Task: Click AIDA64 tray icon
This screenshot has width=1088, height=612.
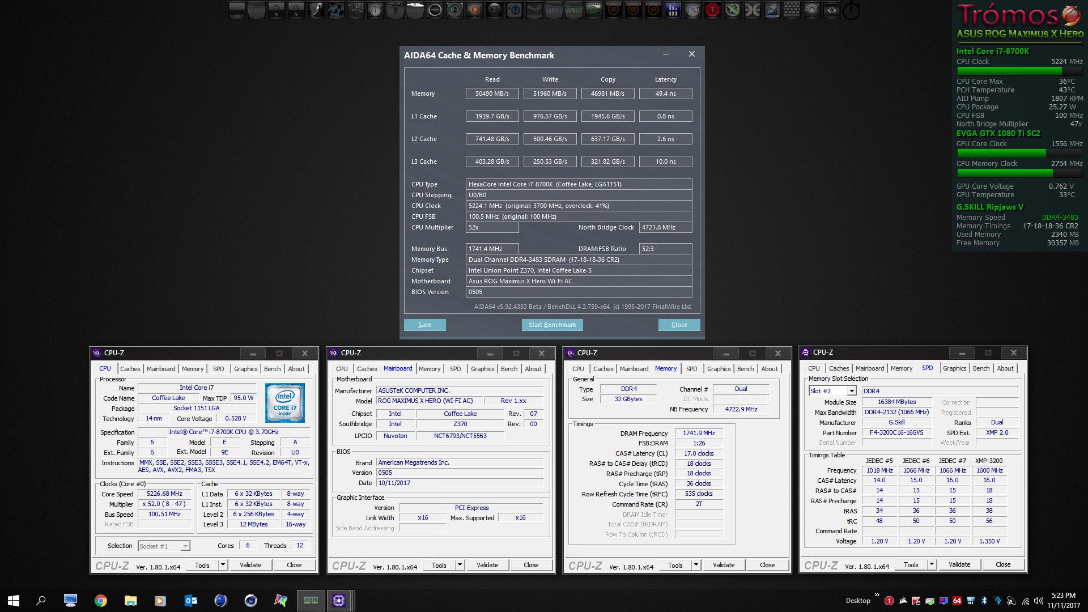Action: (x=957, y=601)
